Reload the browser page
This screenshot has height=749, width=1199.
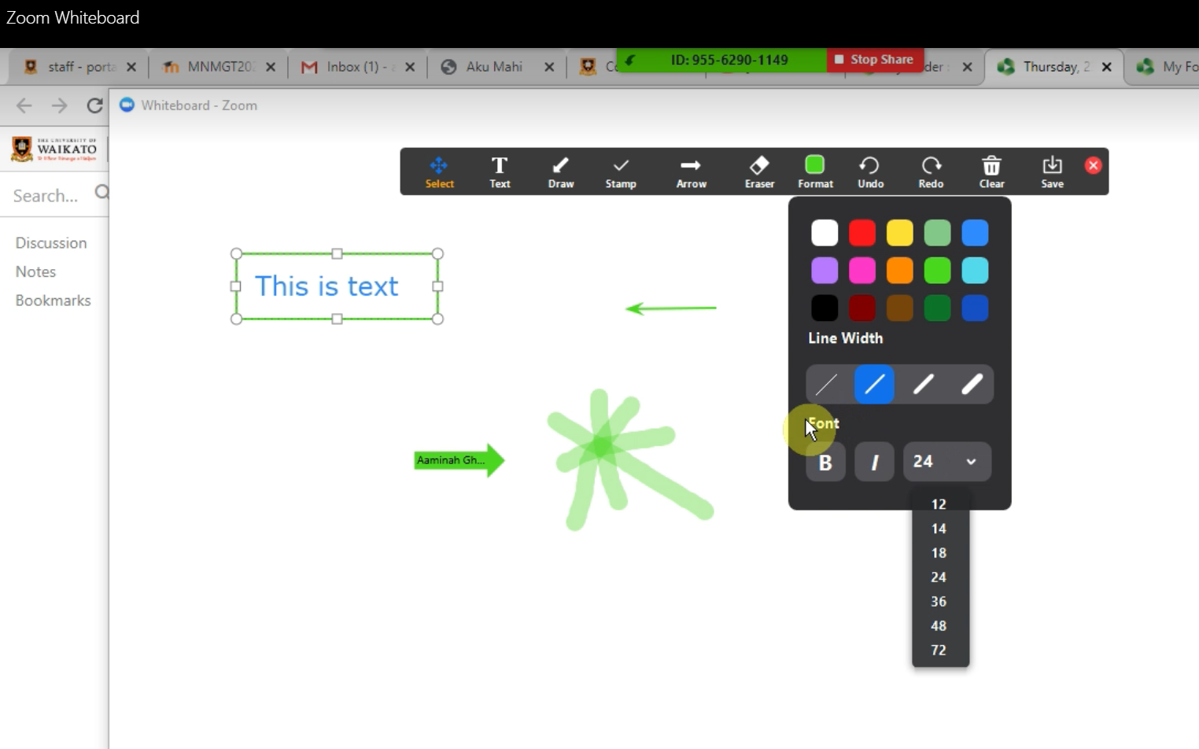[x=94, y=105]
